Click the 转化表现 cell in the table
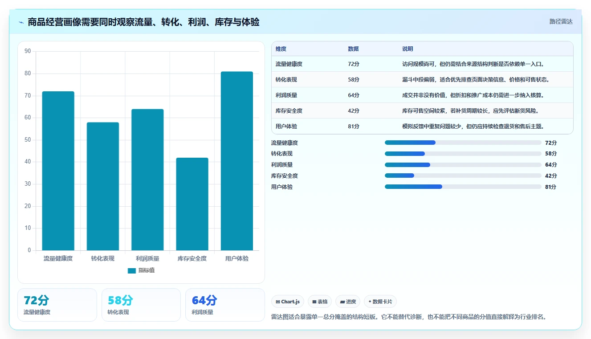 click(286, 80)
